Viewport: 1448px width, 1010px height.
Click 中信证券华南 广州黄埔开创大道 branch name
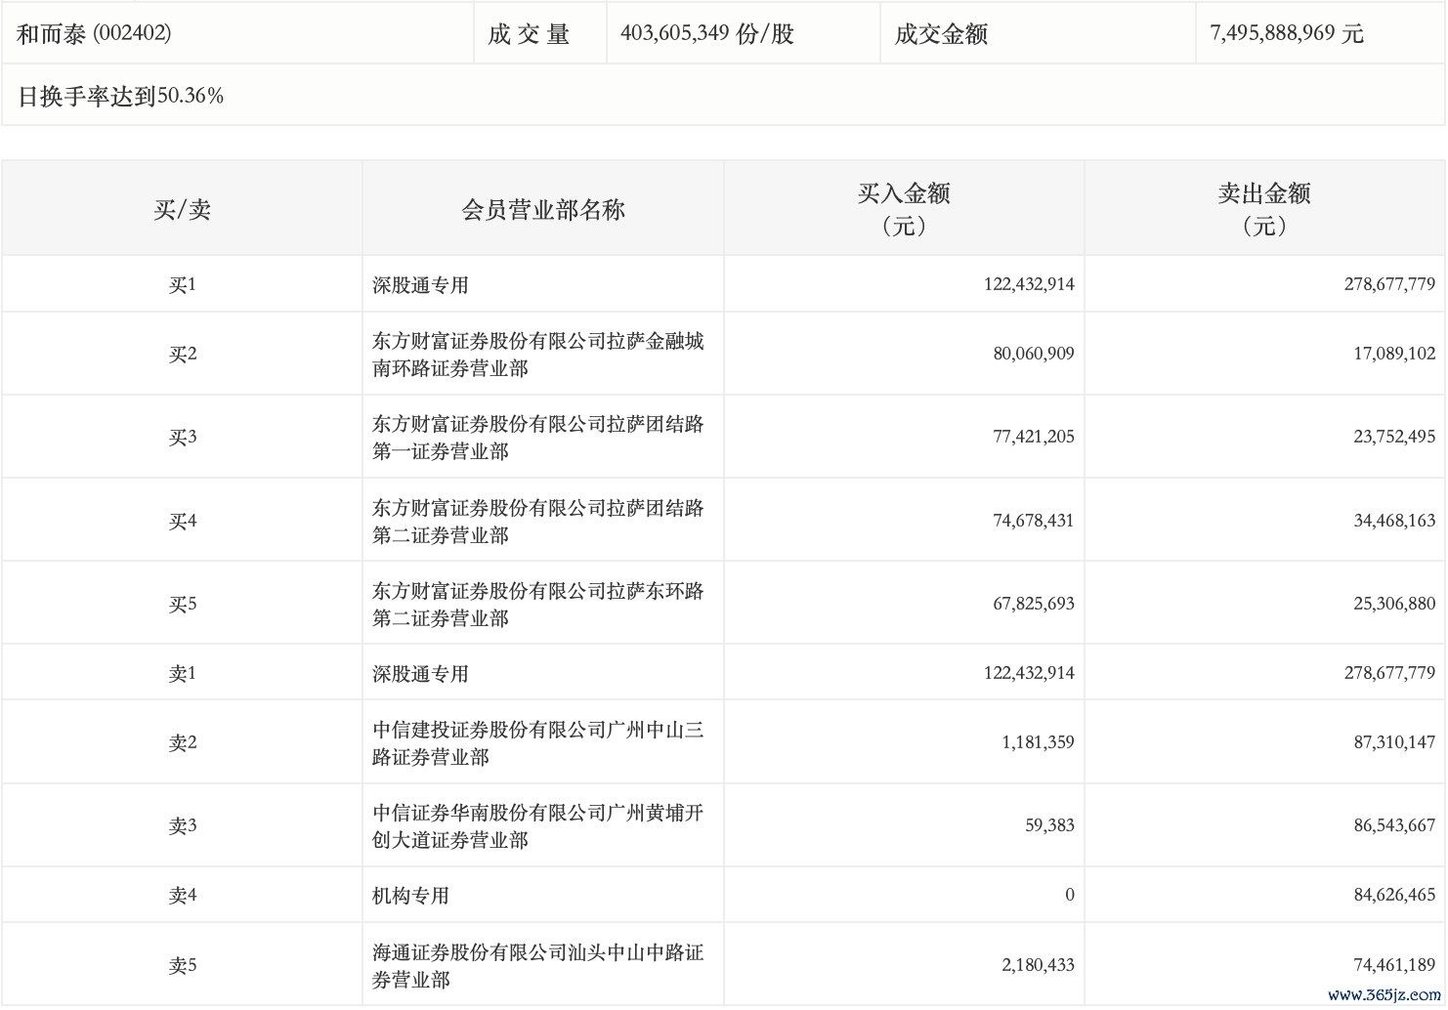pos(537,826)
